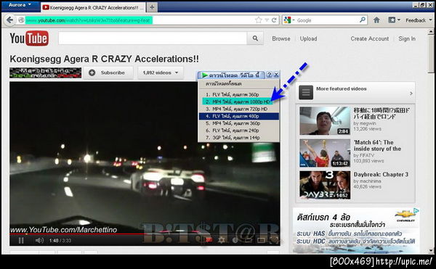Open the Daybreak Chapter 3 thumbnail
436x269 pixels.
pos(325,185)
